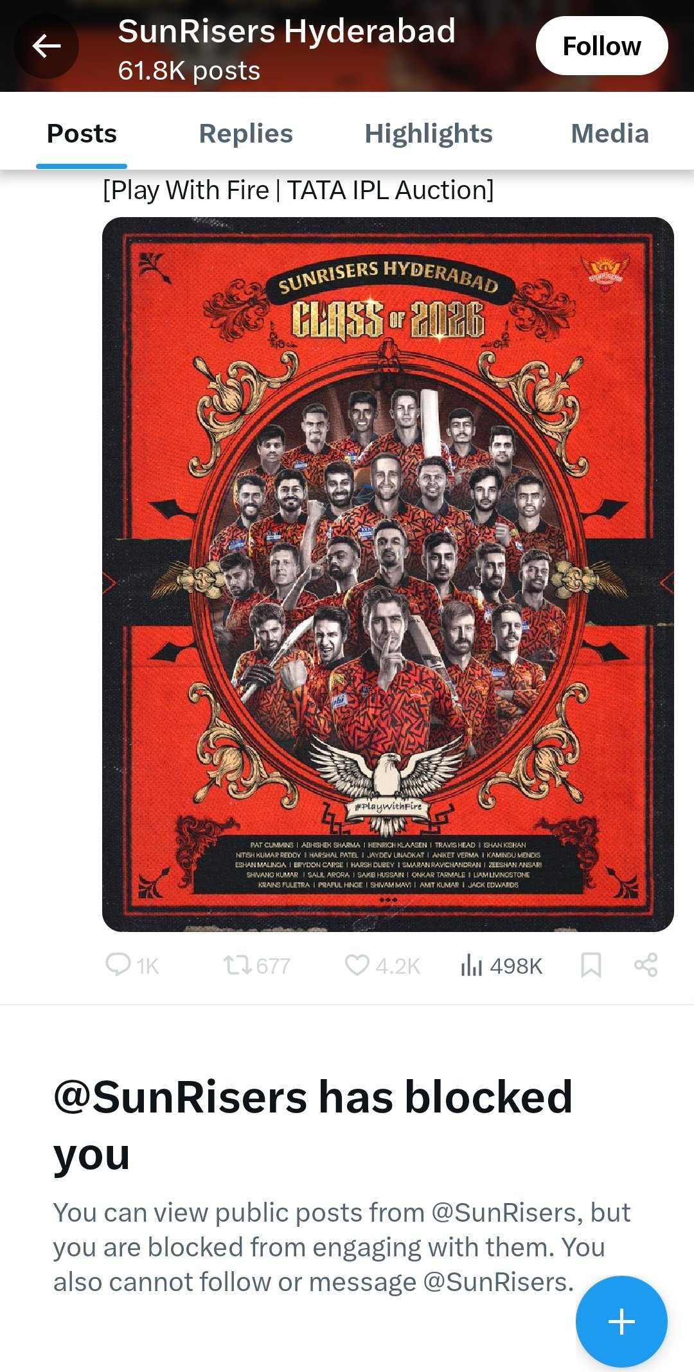Switch to the Replies tab
The width and height of the screenshot is (694, 1372).
tap(246, 134)
